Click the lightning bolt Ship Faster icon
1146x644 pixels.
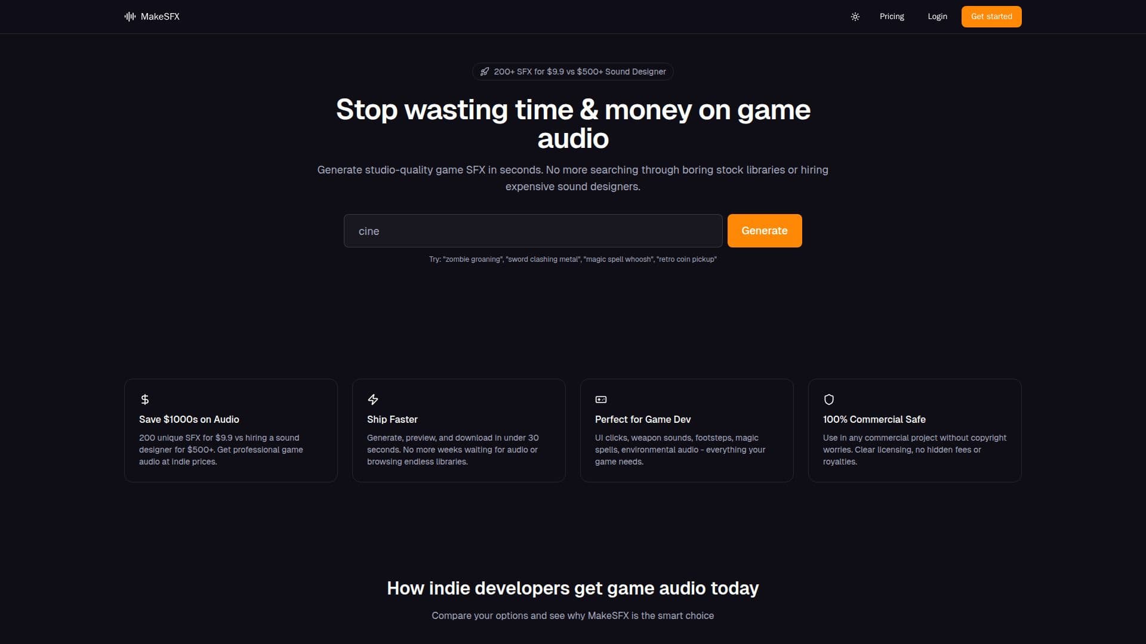pyautogui.click(x=373, y=400)
